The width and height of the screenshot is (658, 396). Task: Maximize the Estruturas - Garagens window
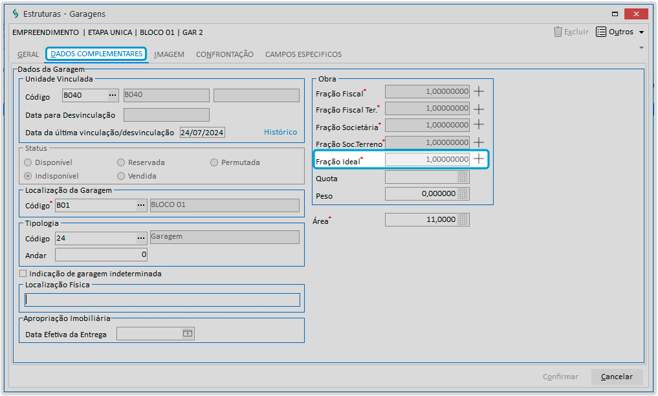pos(615,14)
